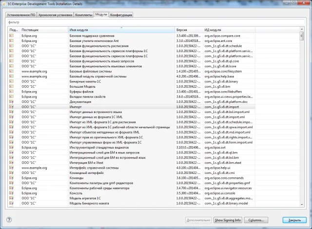Viewport: 312px width, 229px height.
Task: Click the scrollbar down arrow
Action: (302, 204)
